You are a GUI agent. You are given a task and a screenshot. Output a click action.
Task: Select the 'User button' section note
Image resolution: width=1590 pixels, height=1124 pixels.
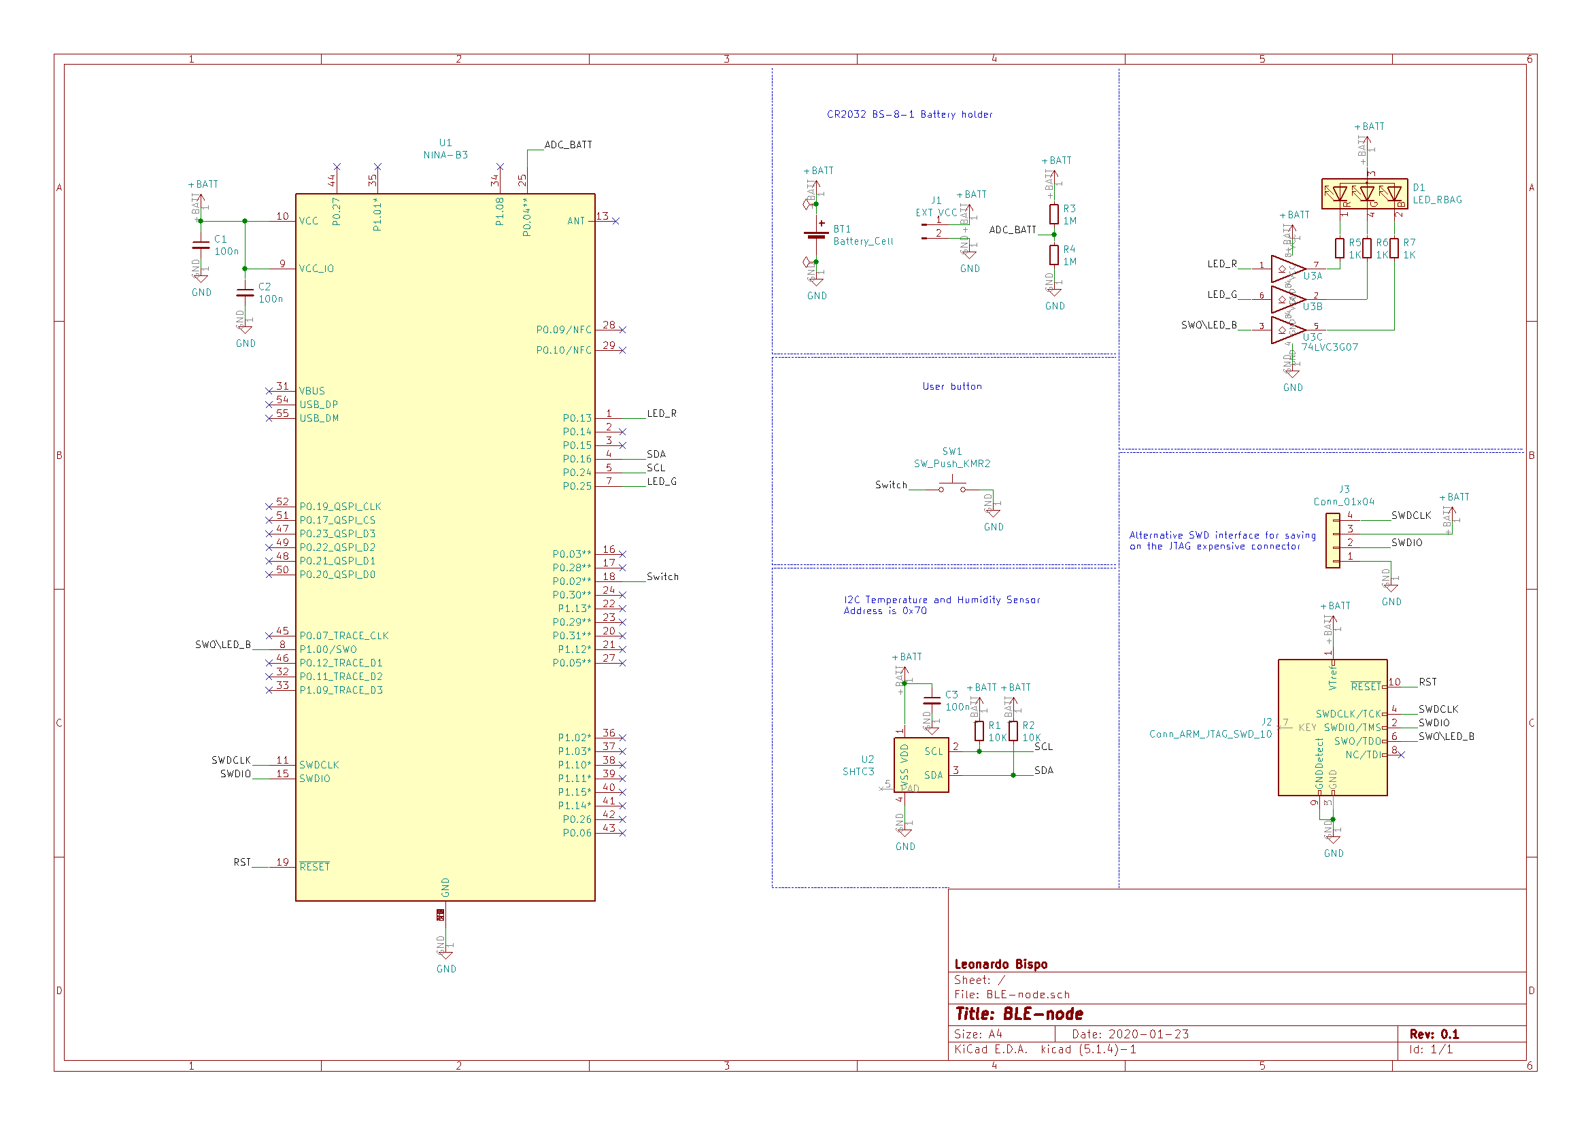click(951, 386)
